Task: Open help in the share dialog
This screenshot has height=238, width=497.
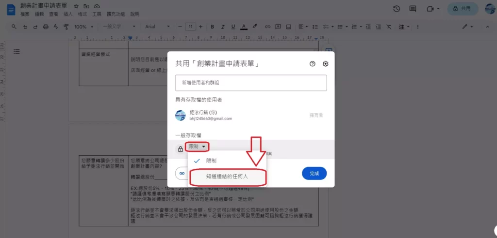Action: [312, 64]
